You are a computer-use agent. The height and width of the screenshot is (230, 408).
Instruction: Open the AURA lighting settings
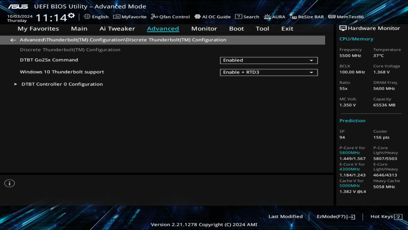[274, 17]
